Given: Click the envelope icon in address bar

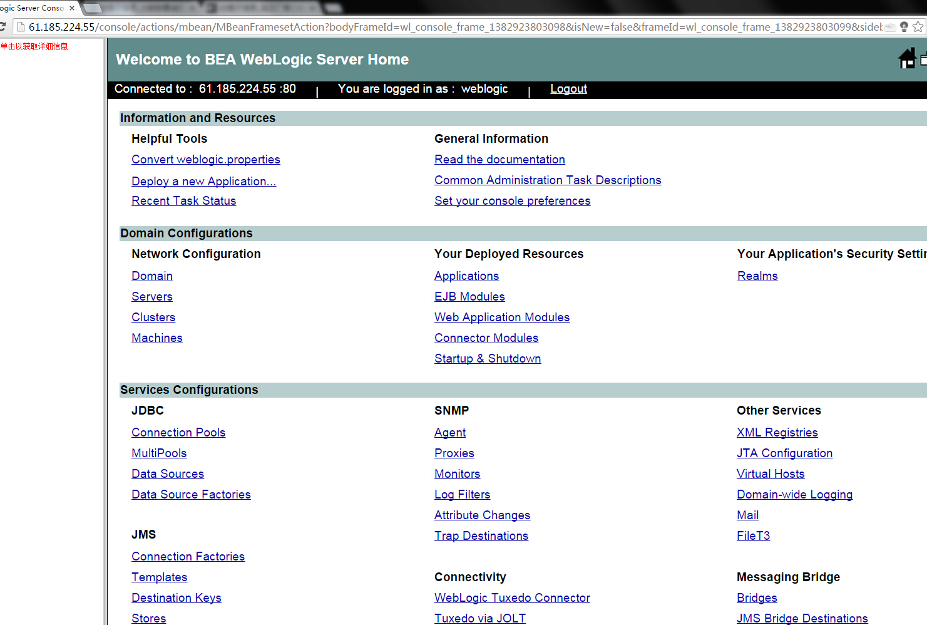Looking at the screenshot, I should [890, 27].
